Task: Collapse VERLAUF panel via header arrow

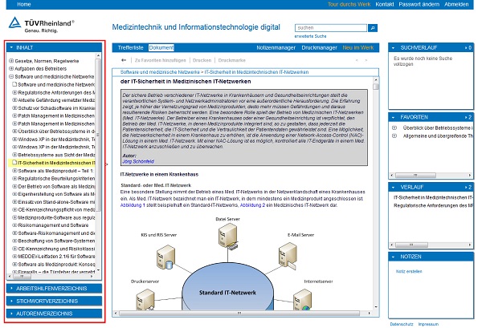Action: [x=393, y=187]
